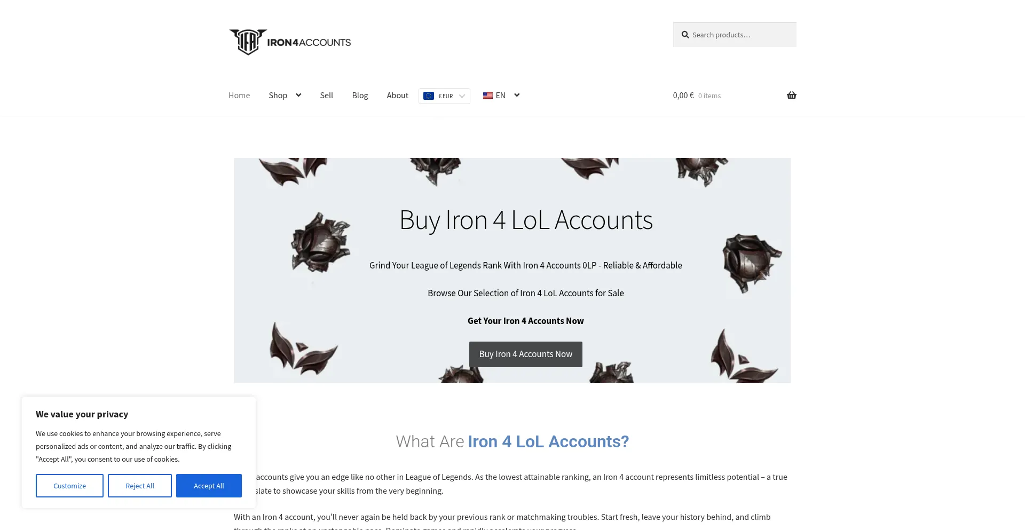Screen dimensions: 1025x530
Task: Click Buy Iron 4 Accounts Now button
Action: tap(526, 354)
